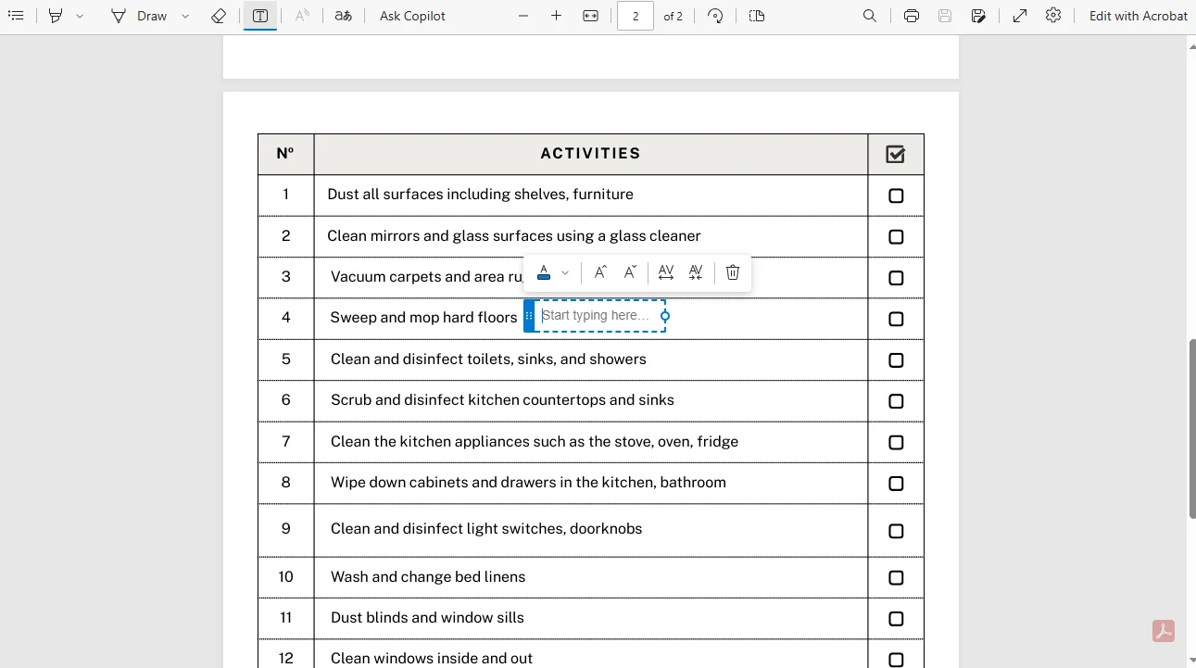Click the text box width handle
The image size is (1196, 668).
(665, 316)
